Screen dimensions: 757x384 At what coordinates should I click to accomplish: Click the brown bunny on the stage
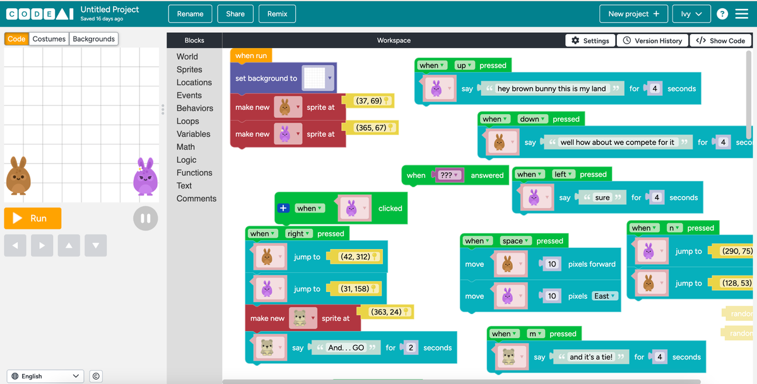[x=18, y=176]
